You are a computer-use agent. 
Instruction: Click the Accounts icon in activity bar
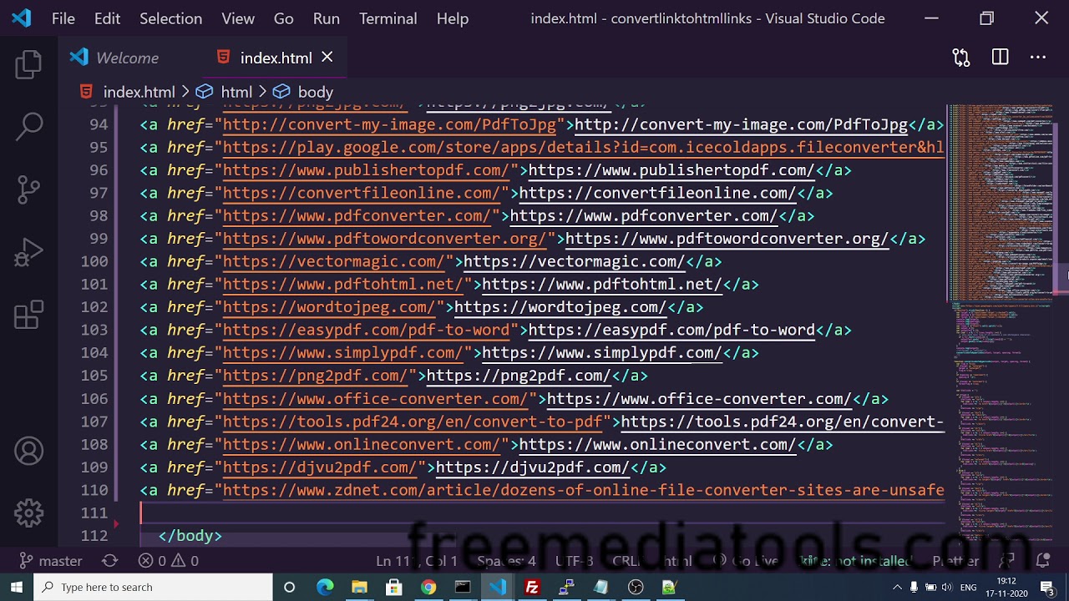pos(28,452)
